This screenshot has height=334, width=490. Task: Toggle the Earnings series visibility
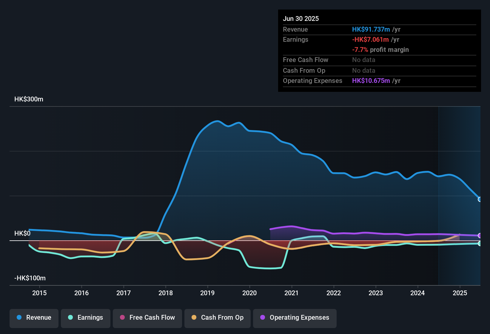point(86,318)
